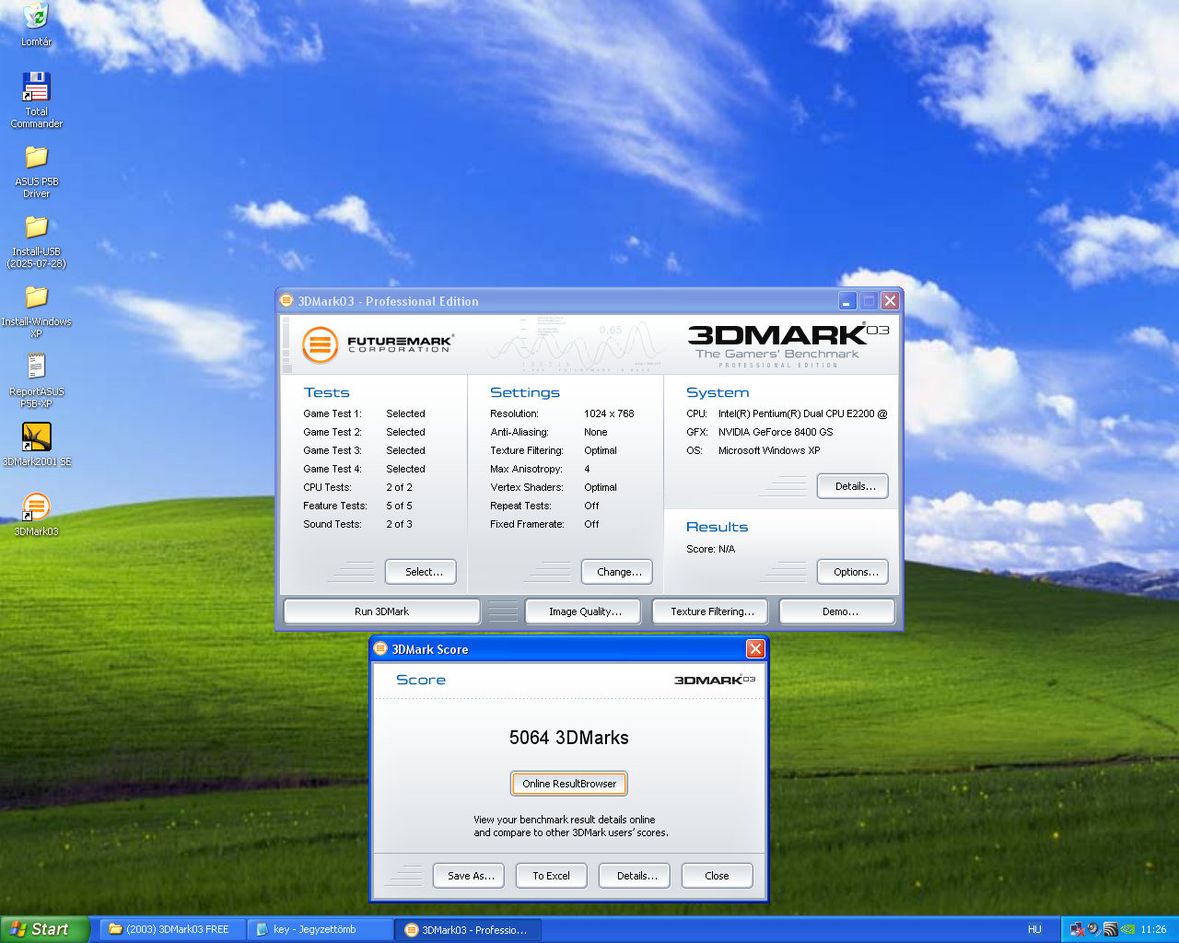This screenshot has width=1179, height=943.
Task: Close the 3DMark Score dialog with X
Action: [x=755, y=649]
